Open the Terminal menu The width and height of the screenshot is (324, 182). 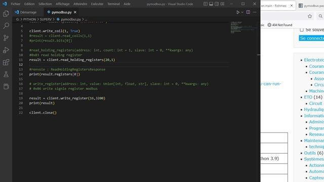click(113, 4)
